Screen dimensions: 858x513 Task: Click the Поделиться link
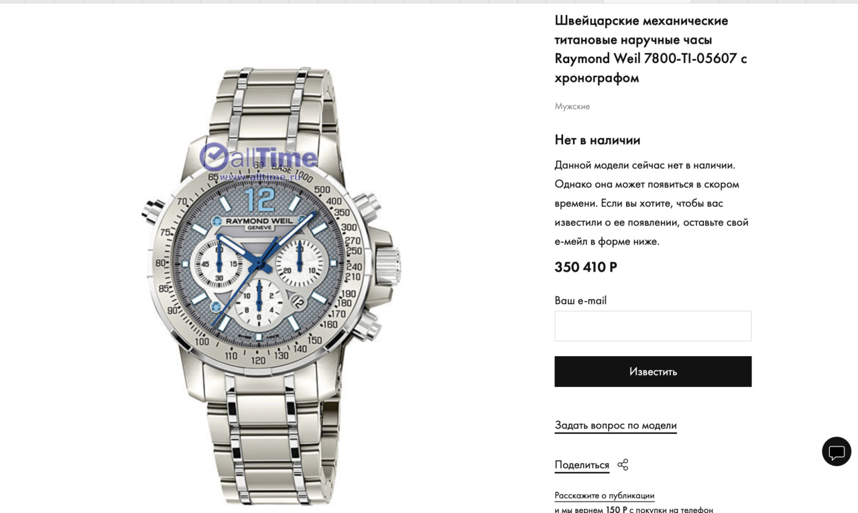582,465
